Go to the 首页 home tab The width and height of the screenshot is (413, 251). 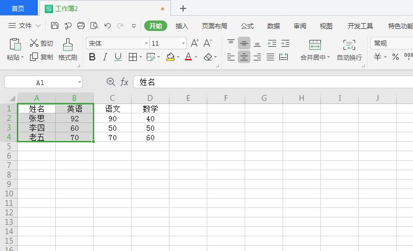(x=18, y=8)
